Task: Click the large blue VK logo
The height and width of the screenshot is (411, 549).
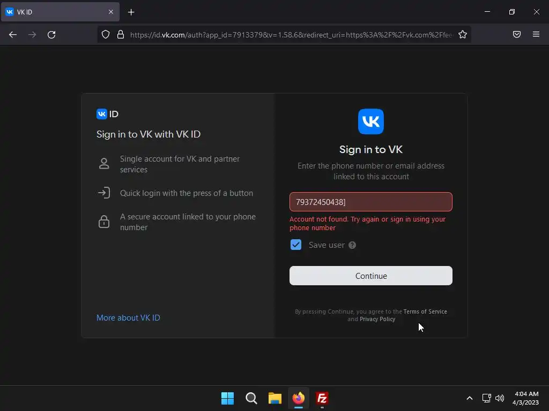Action: (371, 121)
